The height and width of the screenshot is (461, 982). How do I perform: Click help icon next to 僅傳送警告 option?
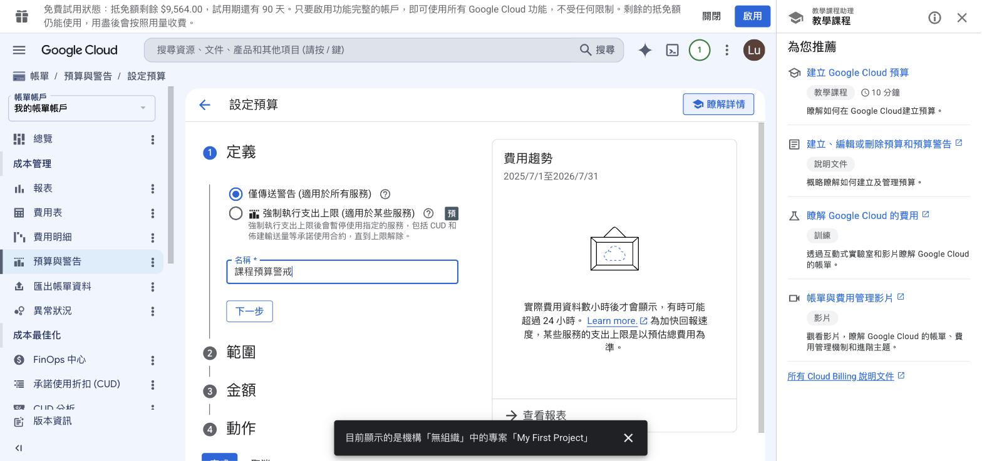point(385,194)
